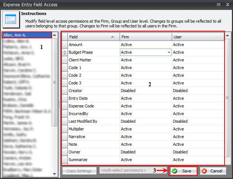Click the field grid scrollbar up arrow

pyautogui.click(x=228, y=36)
